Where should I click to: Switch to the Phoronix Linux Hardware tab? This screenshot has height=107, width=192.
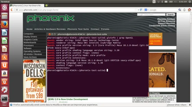pos(27,6)
